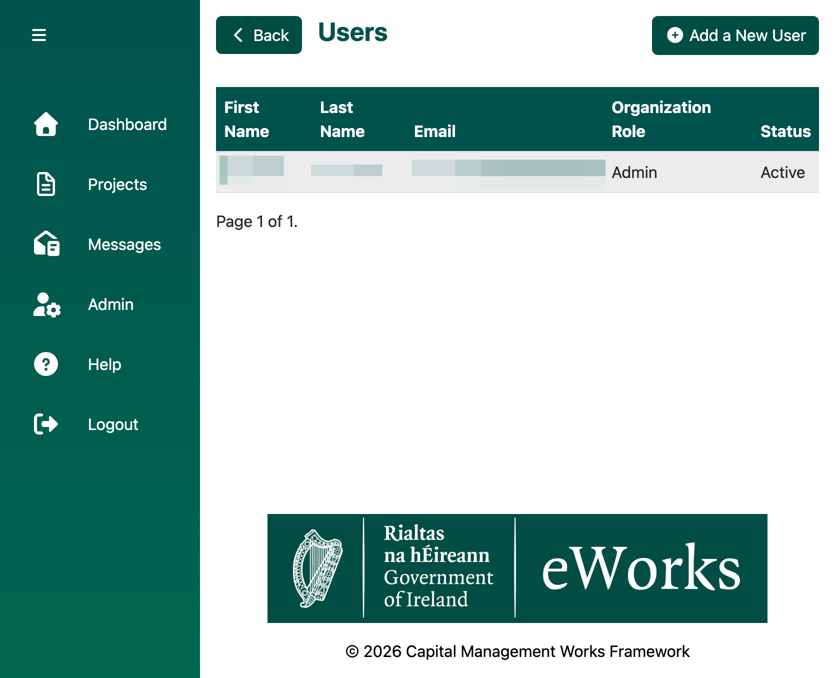
Task: Click the Status column header
Action: coord(785,131)
